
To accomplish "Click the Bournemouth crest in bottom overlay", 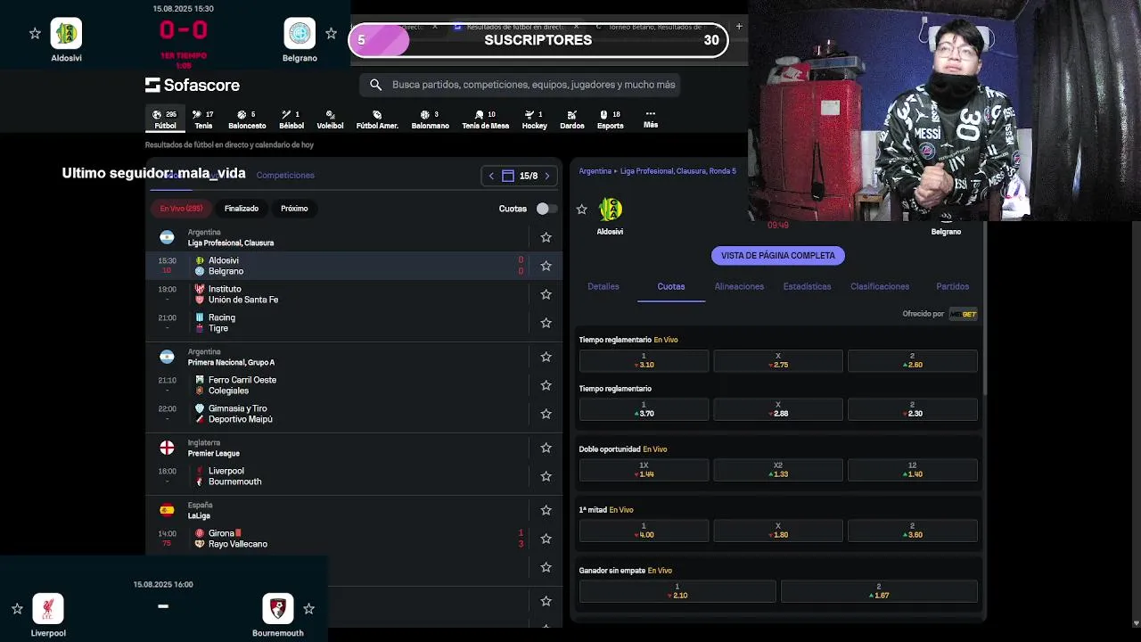I will [278, 609].
